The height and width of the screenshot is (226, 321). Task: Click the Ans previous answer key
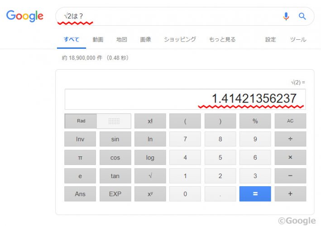(80, 194)
